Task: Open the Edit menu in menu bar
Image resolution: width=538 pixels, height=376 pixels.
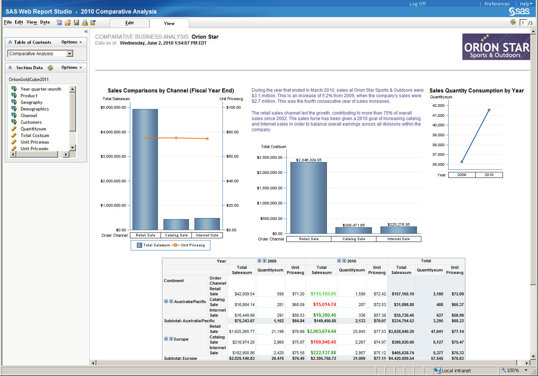Action: (x=19, y=22)
